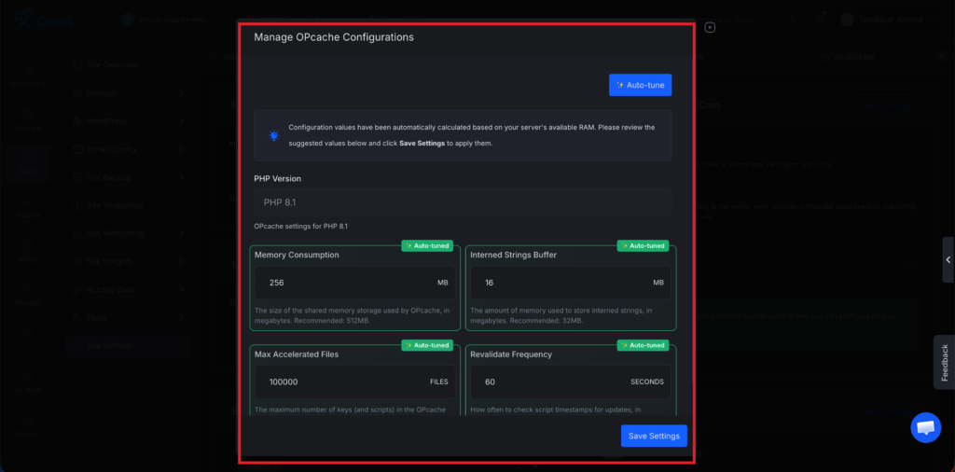Click the sparkle icon in Auto-tune
Image resolution: width=955 pixels, height=472 pixels.
[x=621, y=85]
